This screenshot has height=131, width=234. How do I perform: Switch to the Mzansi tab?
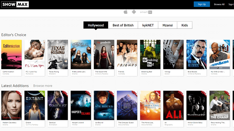click(168, 25)
